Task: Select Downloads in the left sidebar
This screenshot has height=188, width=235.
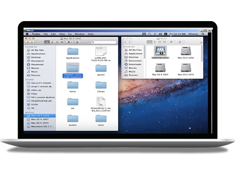Action: (37, 64)
